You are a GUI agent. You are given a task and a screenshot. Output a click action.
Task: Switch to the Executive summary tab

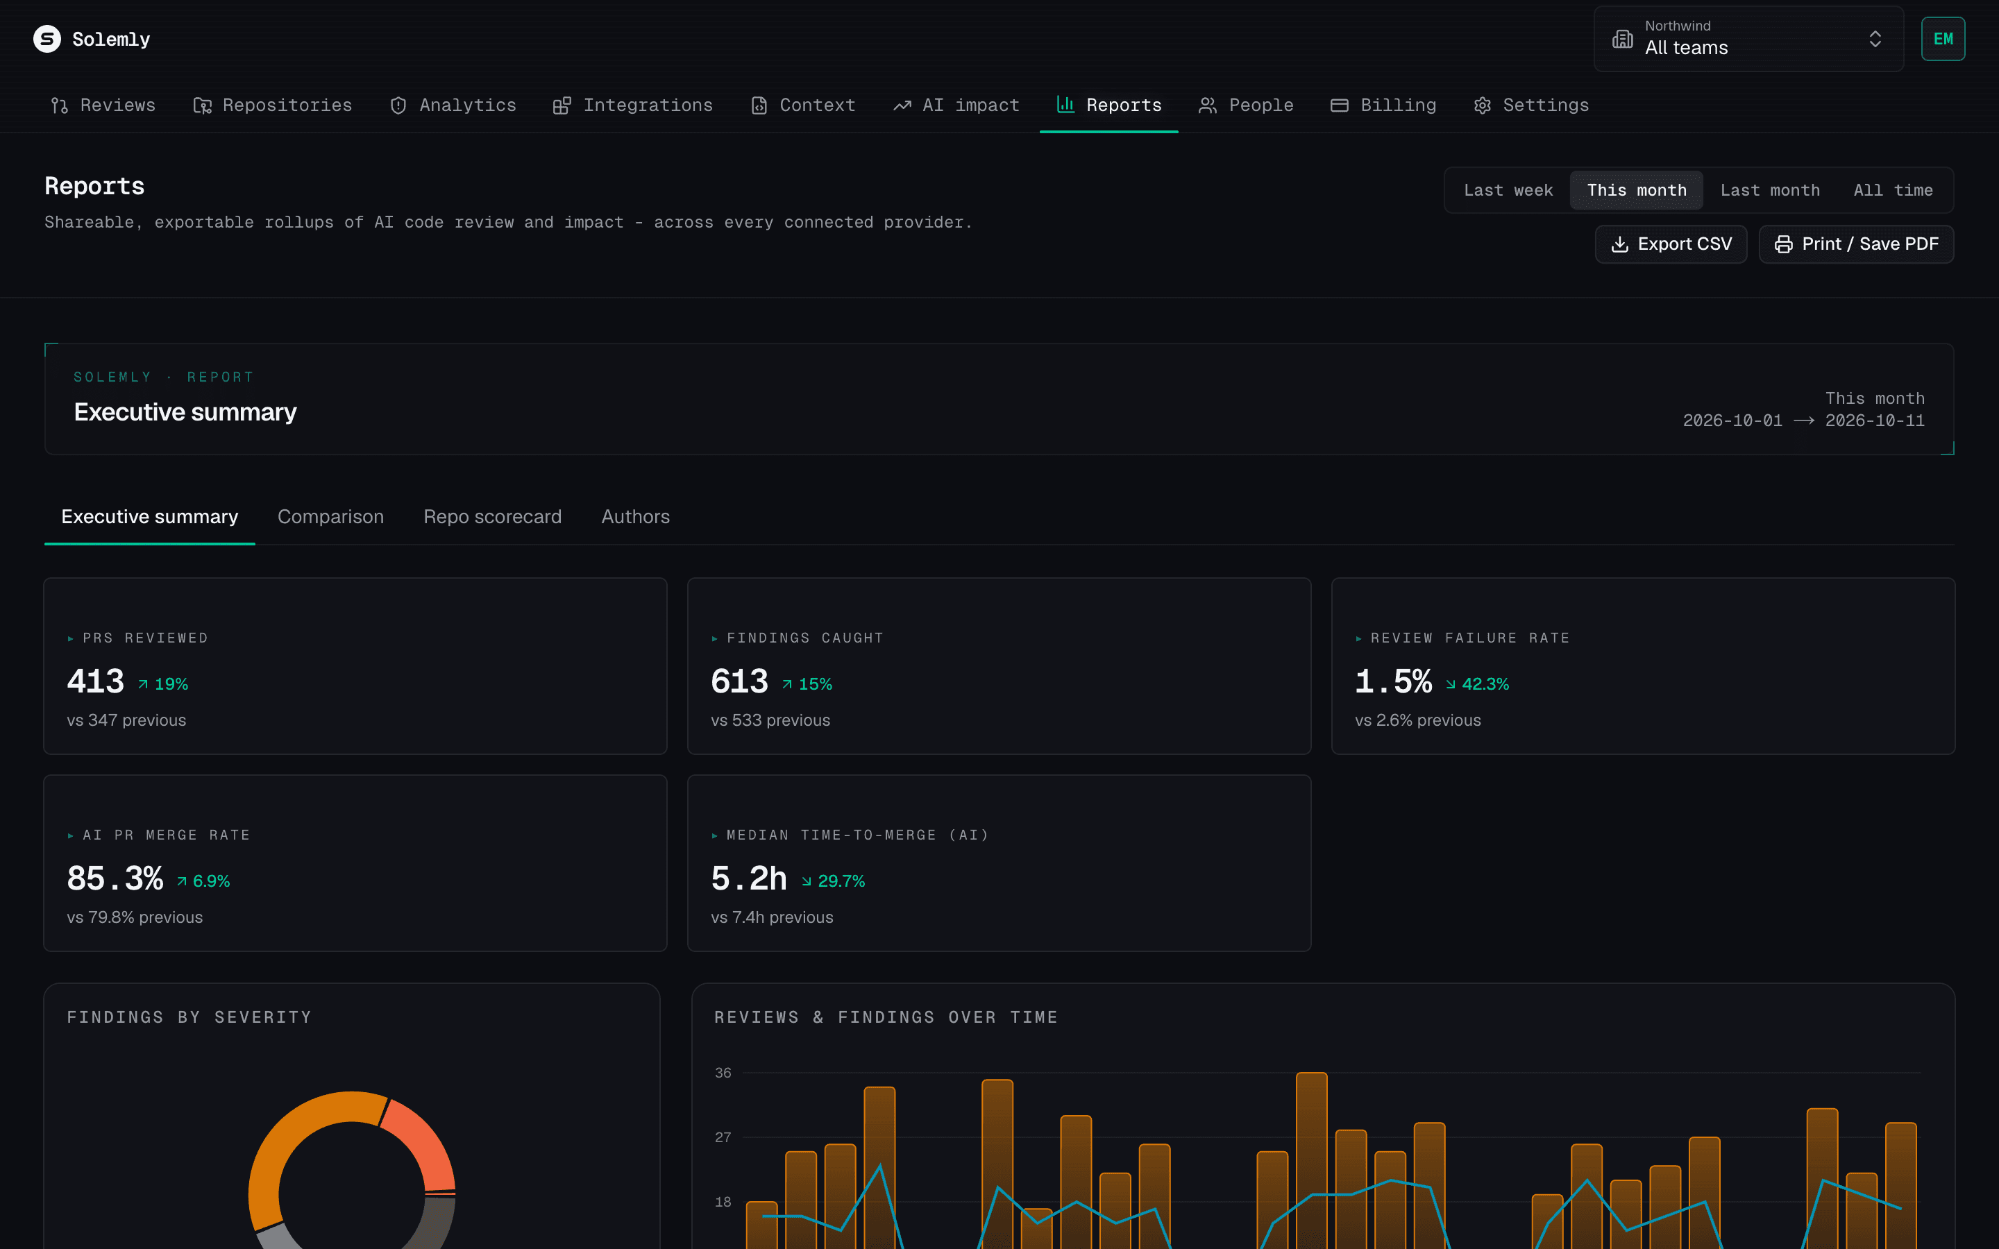[x=149, y=517]
